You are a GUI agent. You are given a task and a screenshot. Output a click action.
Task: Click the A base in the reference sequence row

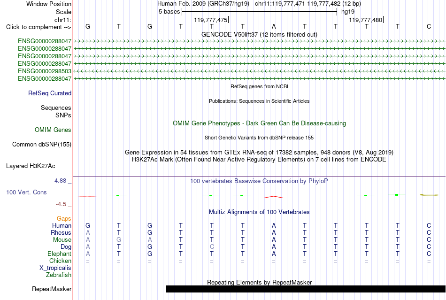pos(274,26)
